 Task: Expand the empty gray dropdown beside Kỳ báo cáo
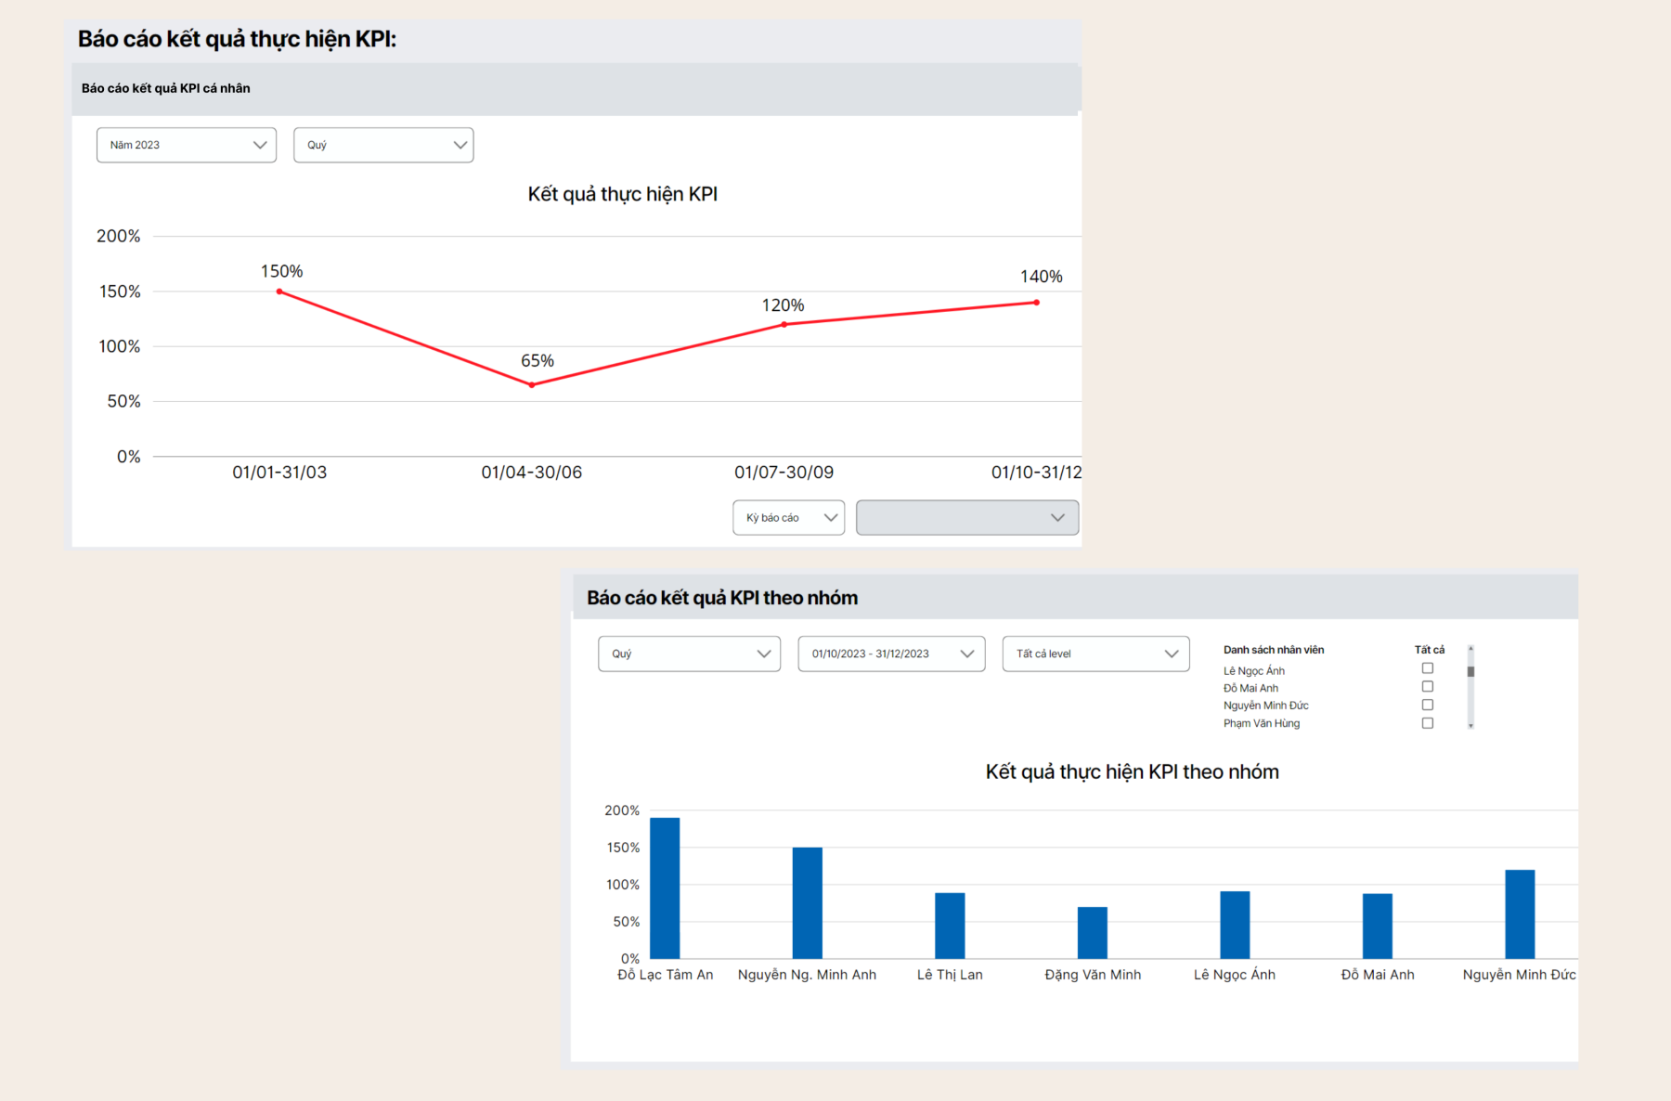pyautogui.click(x=966, y=518)
